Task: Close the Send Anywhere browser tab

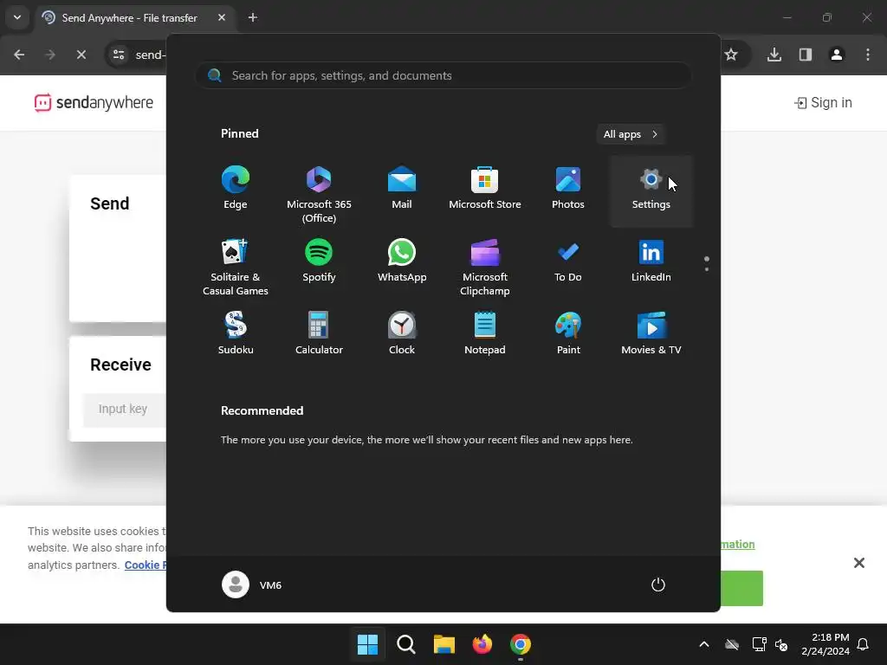Action: (222, 17)
